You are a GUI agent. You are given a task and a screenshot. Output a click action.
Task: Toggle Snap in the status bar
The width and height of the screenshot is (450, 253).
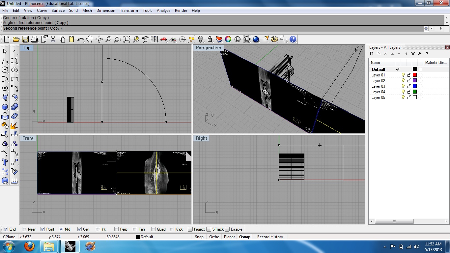tap(199, 237)
